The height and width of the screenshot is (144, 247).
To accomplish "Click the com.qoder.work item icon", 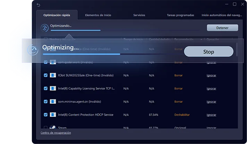I will click(53, 62).
